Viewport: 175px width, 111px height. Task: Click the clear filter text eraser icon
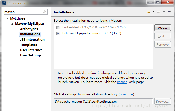click(45, 12)
